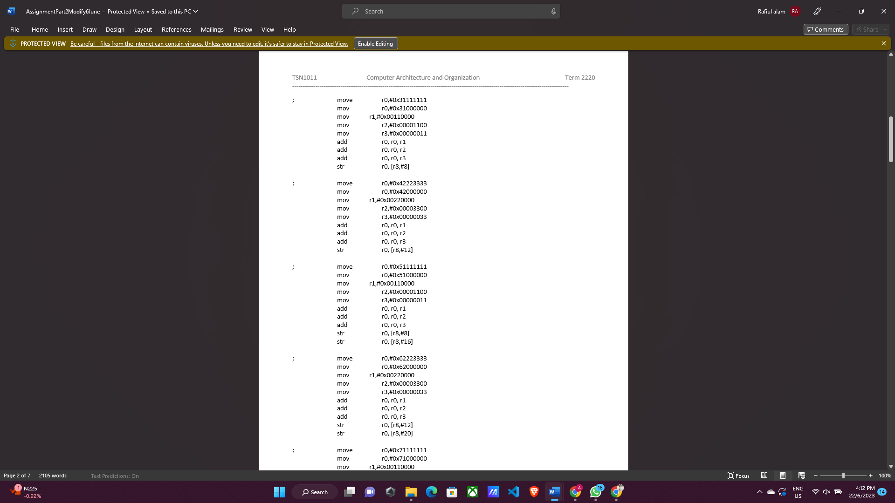
Task: Click the zoom out minus icon
Action: point(815,476)
